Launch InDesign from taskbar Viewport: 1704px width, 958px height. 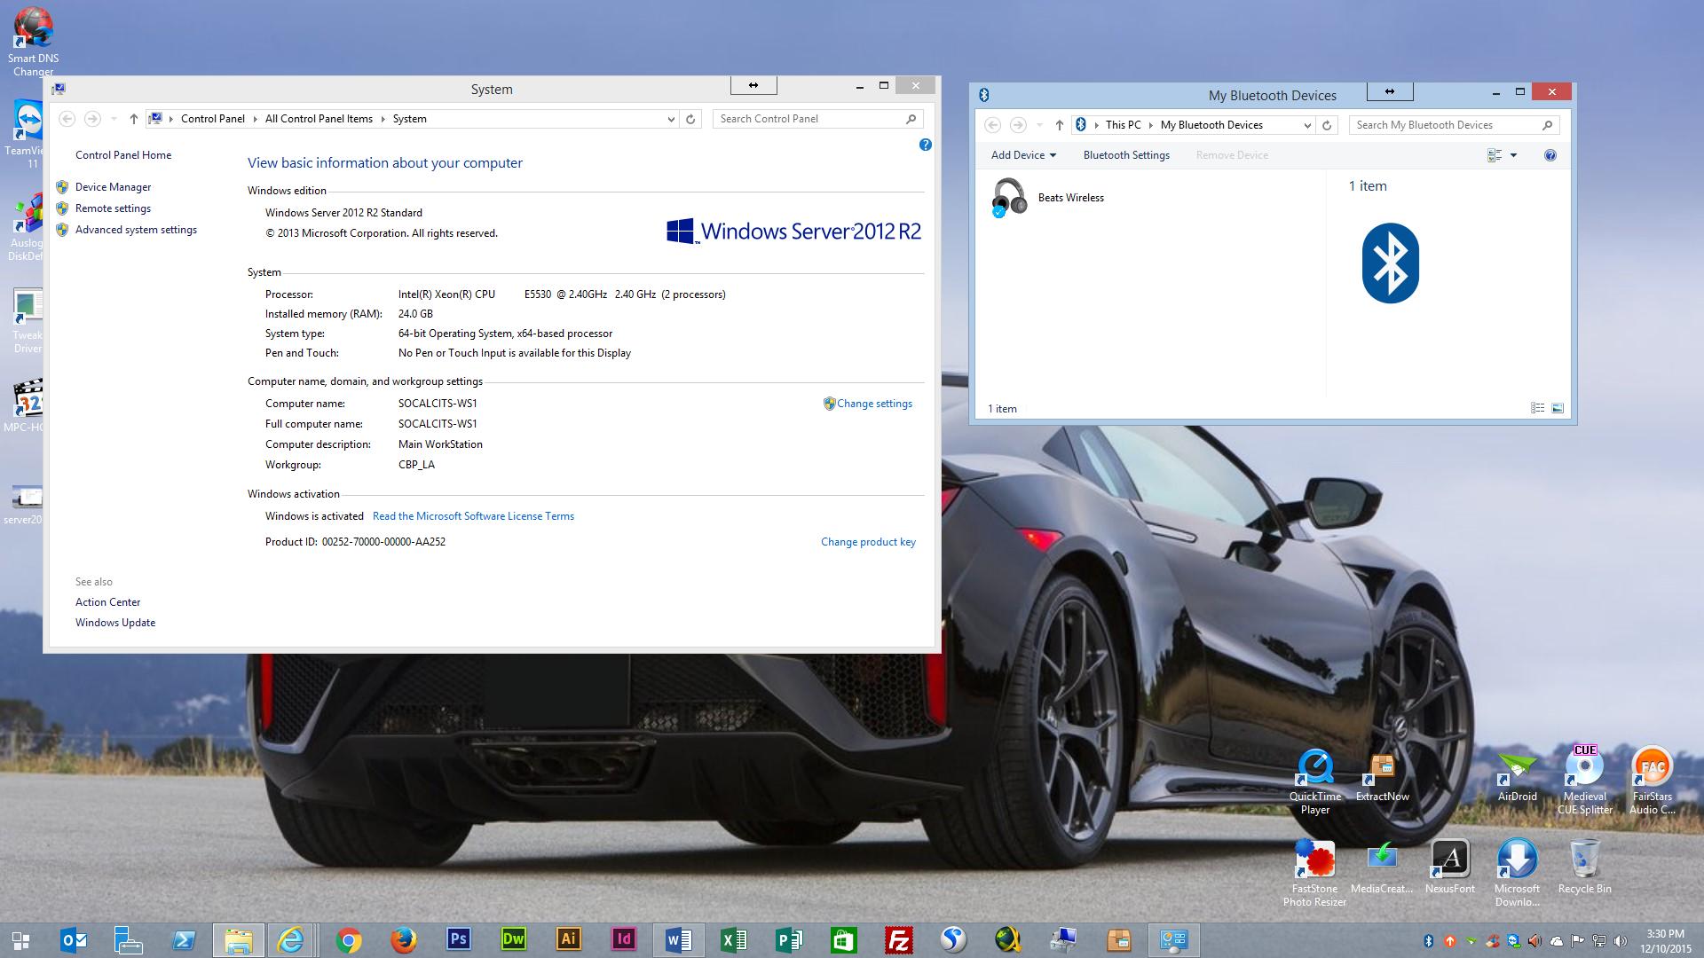coord(624,940)
